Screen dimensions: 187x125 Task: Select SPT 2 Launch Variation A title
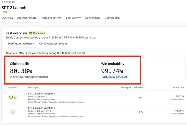click(x=42, y=94)
